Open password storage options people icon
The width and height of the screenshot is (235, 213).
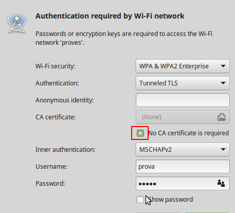[x=221, y=183]
